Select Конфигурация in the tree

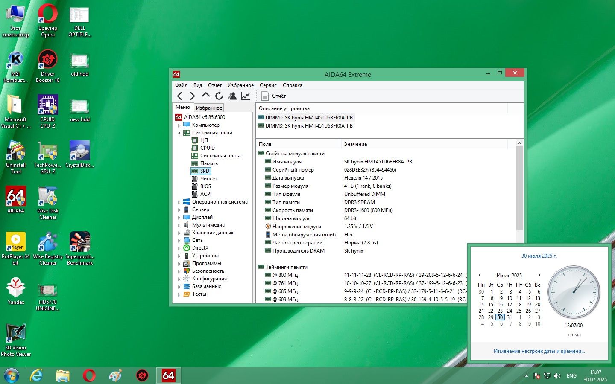tap(209, 279)
